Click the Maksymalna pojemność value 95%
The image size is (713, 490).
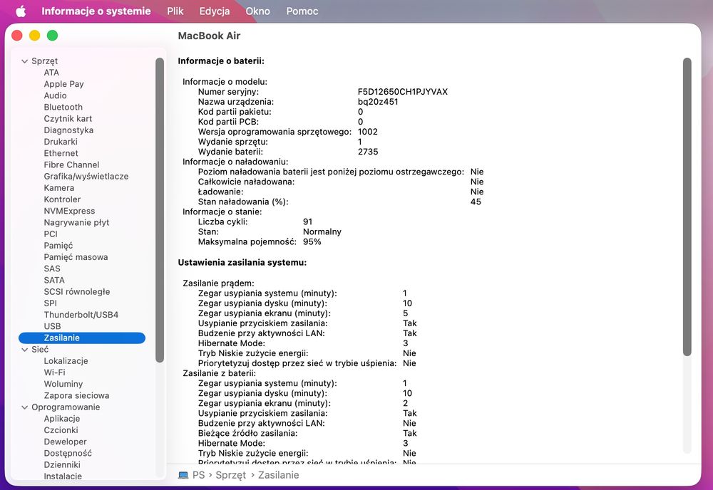[x=312, y=241]
